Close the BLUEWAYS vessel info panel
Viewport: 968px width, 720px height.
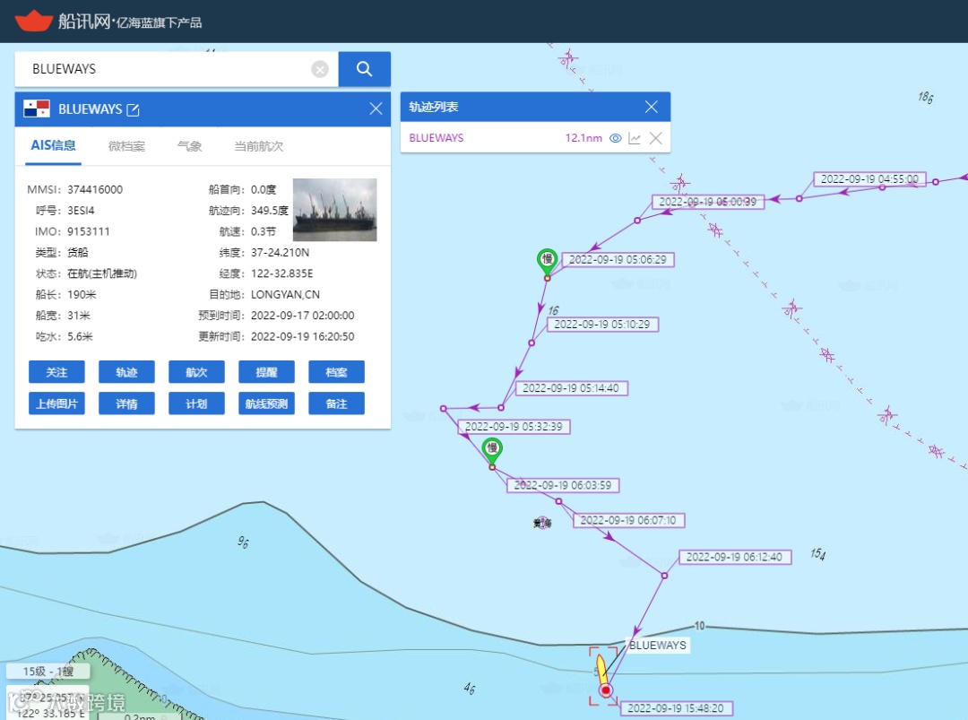pos(376,109)
